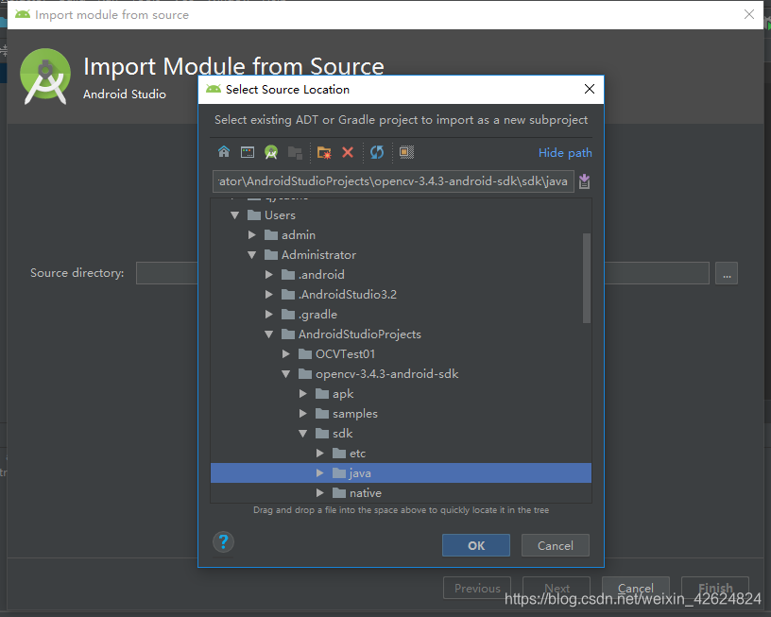Expand the OCVTest01 folder
771x617 pixels.
coord(286,354)
